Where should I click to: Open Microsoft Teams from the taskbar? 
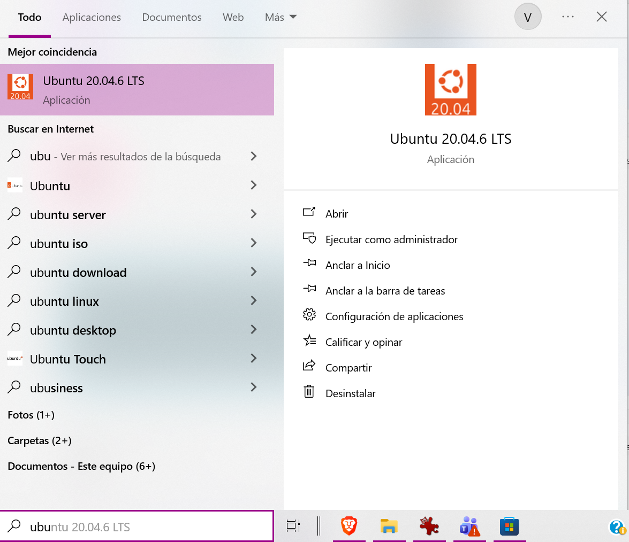[x=469, y=525]
